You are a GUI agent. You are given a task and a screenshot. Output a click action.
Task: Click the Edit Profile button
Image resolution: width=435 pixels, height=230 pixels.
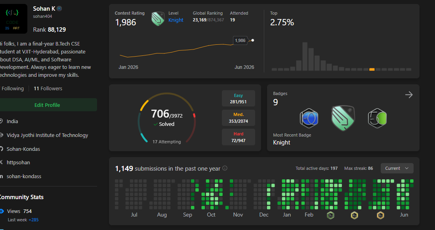point(47,105)
